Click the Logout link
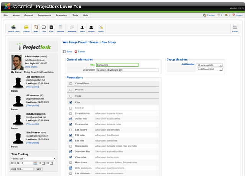 (237, 15)
